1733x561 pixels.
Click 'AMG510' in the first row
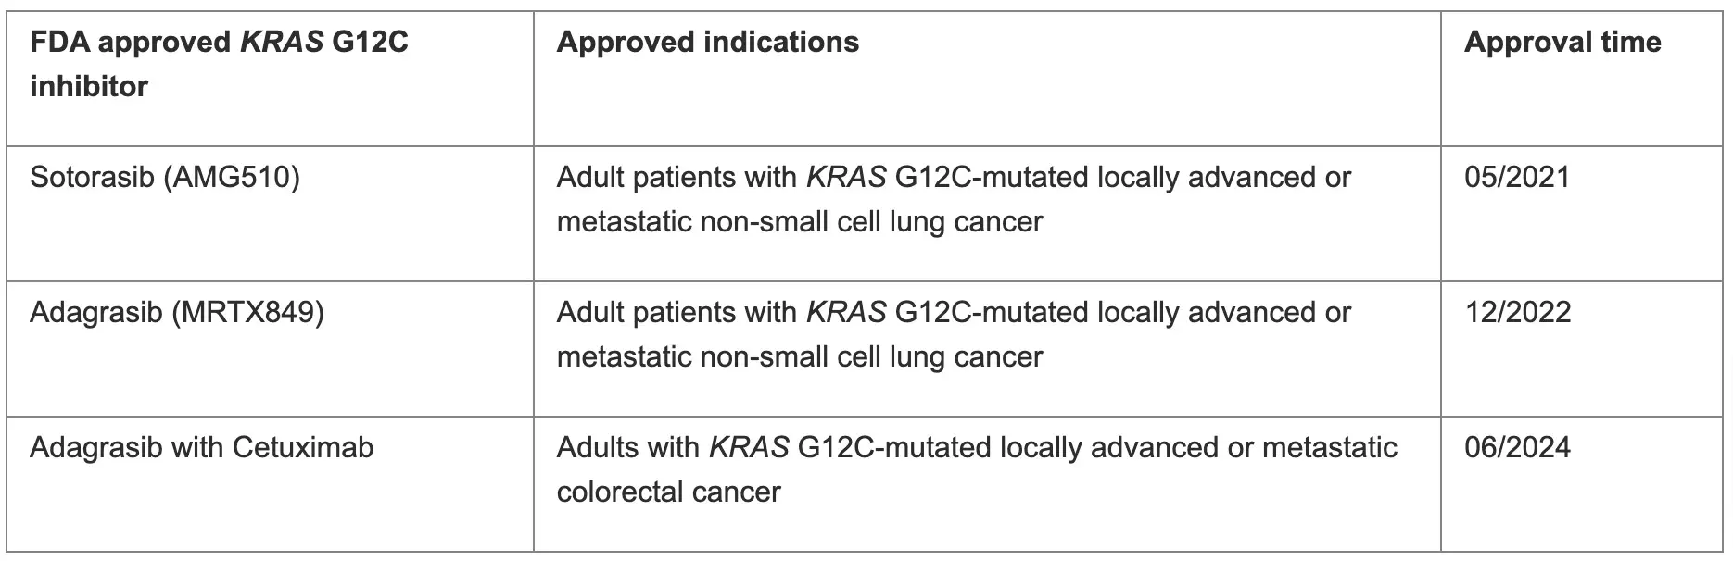click(x=232, y=177)
